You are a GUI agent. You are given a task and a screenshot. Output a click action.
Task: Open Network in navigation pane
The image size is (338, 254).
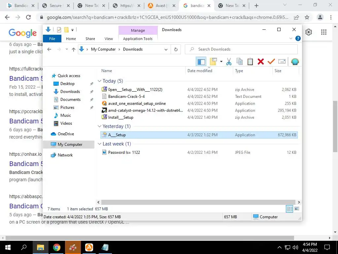click(65, 155)
